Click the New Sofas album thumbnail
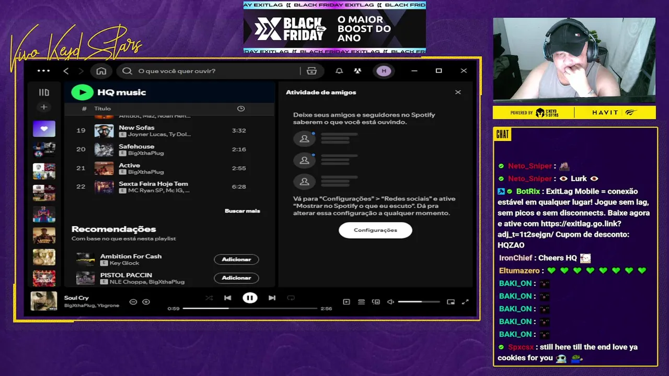669x376 pixels. pyautogui.click(x=104, y=131)
